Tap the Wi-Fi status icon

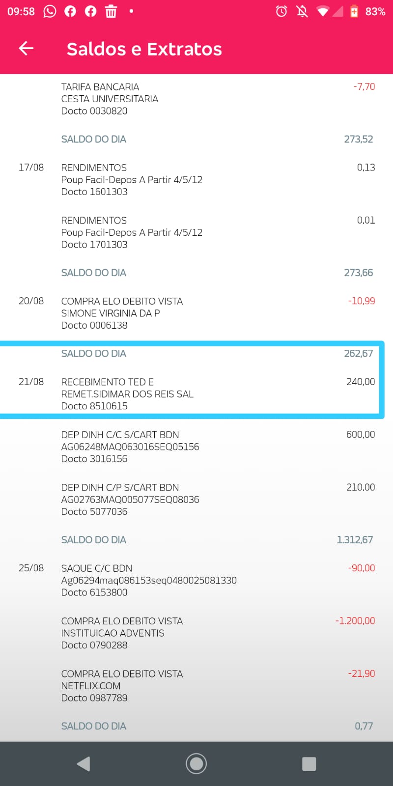pyautogui.click(x=323, y=11)
